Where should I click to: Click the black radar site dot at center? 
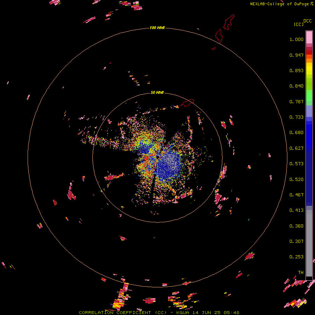click(158, 157)
